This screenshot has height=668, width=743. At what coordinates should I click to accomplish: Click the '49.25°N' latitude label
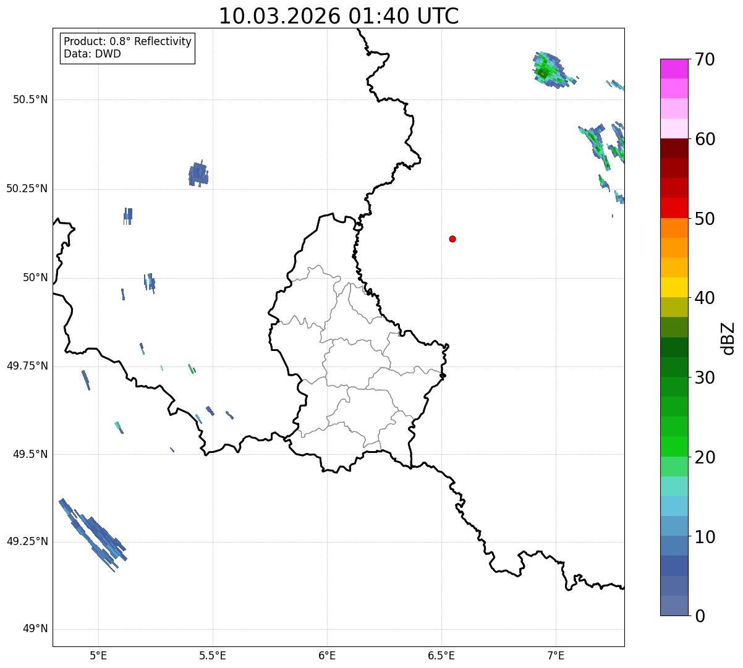[27, 541]
